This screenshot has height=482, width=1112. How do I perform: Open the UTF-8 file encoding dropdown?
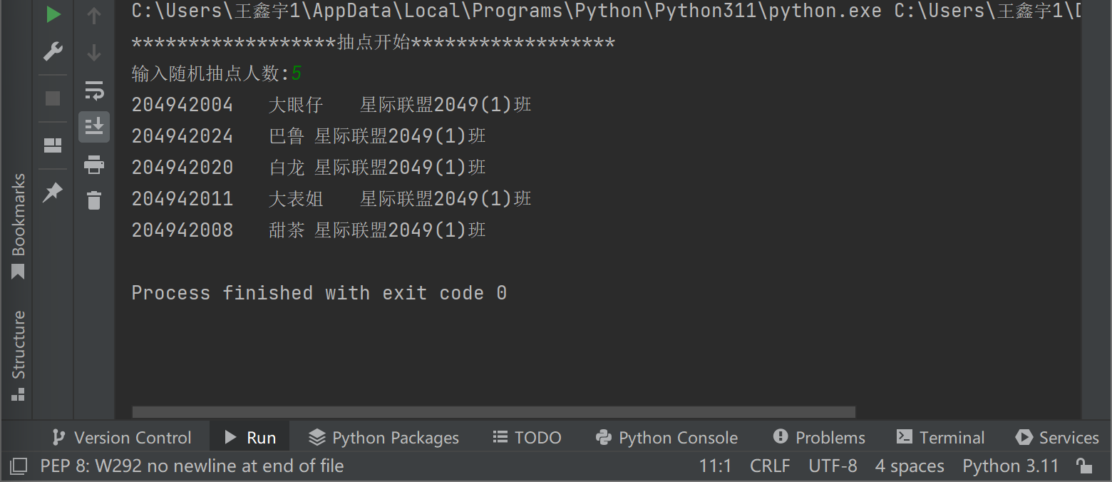pos(833,466)
